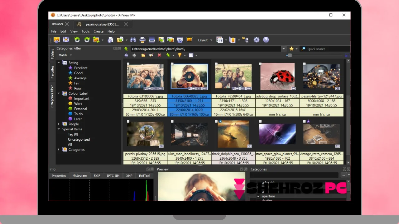Click the Scanner acquire icon
Image resolution: width=399 pixels, height=224 pixels.
tap(152, 40)
